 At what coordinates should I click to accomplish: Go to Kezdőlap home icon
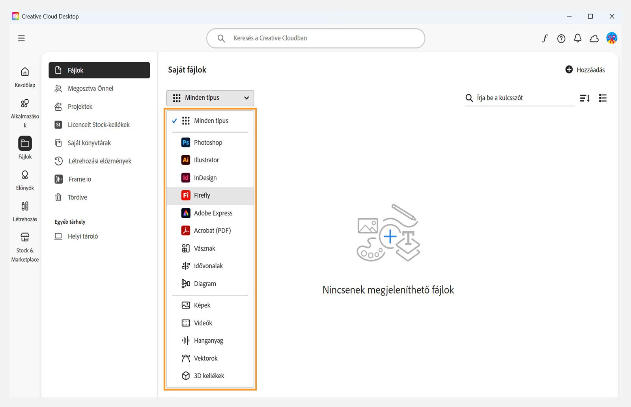pos(25,72)
